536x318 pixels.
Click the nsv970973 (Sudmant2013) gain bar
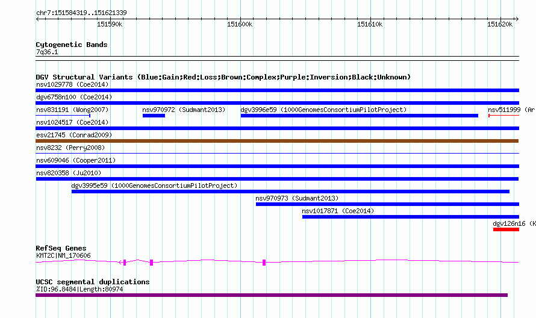[x=387, y=204]
